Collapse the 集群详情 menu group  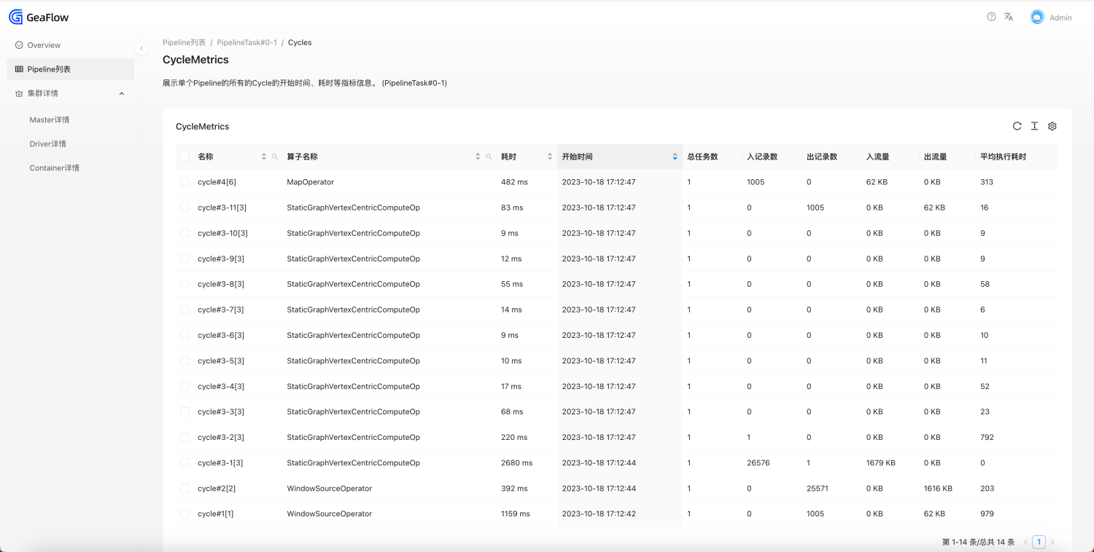122,93
